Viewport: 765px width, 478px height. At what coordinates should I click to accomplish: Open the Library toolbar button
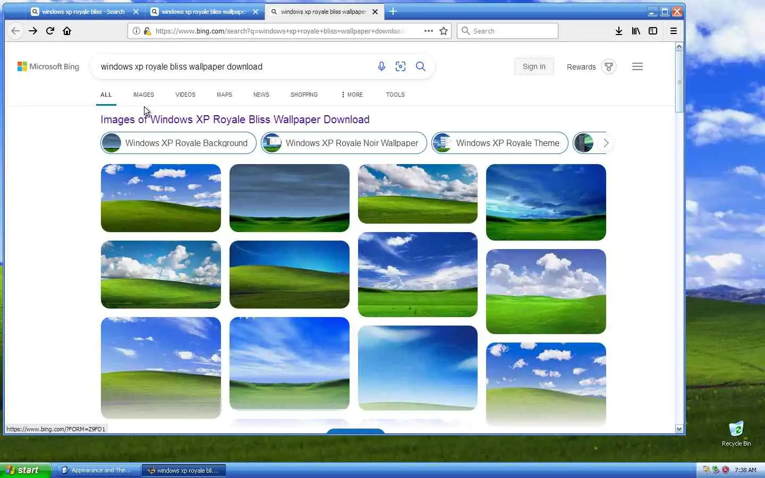point(636,31)
